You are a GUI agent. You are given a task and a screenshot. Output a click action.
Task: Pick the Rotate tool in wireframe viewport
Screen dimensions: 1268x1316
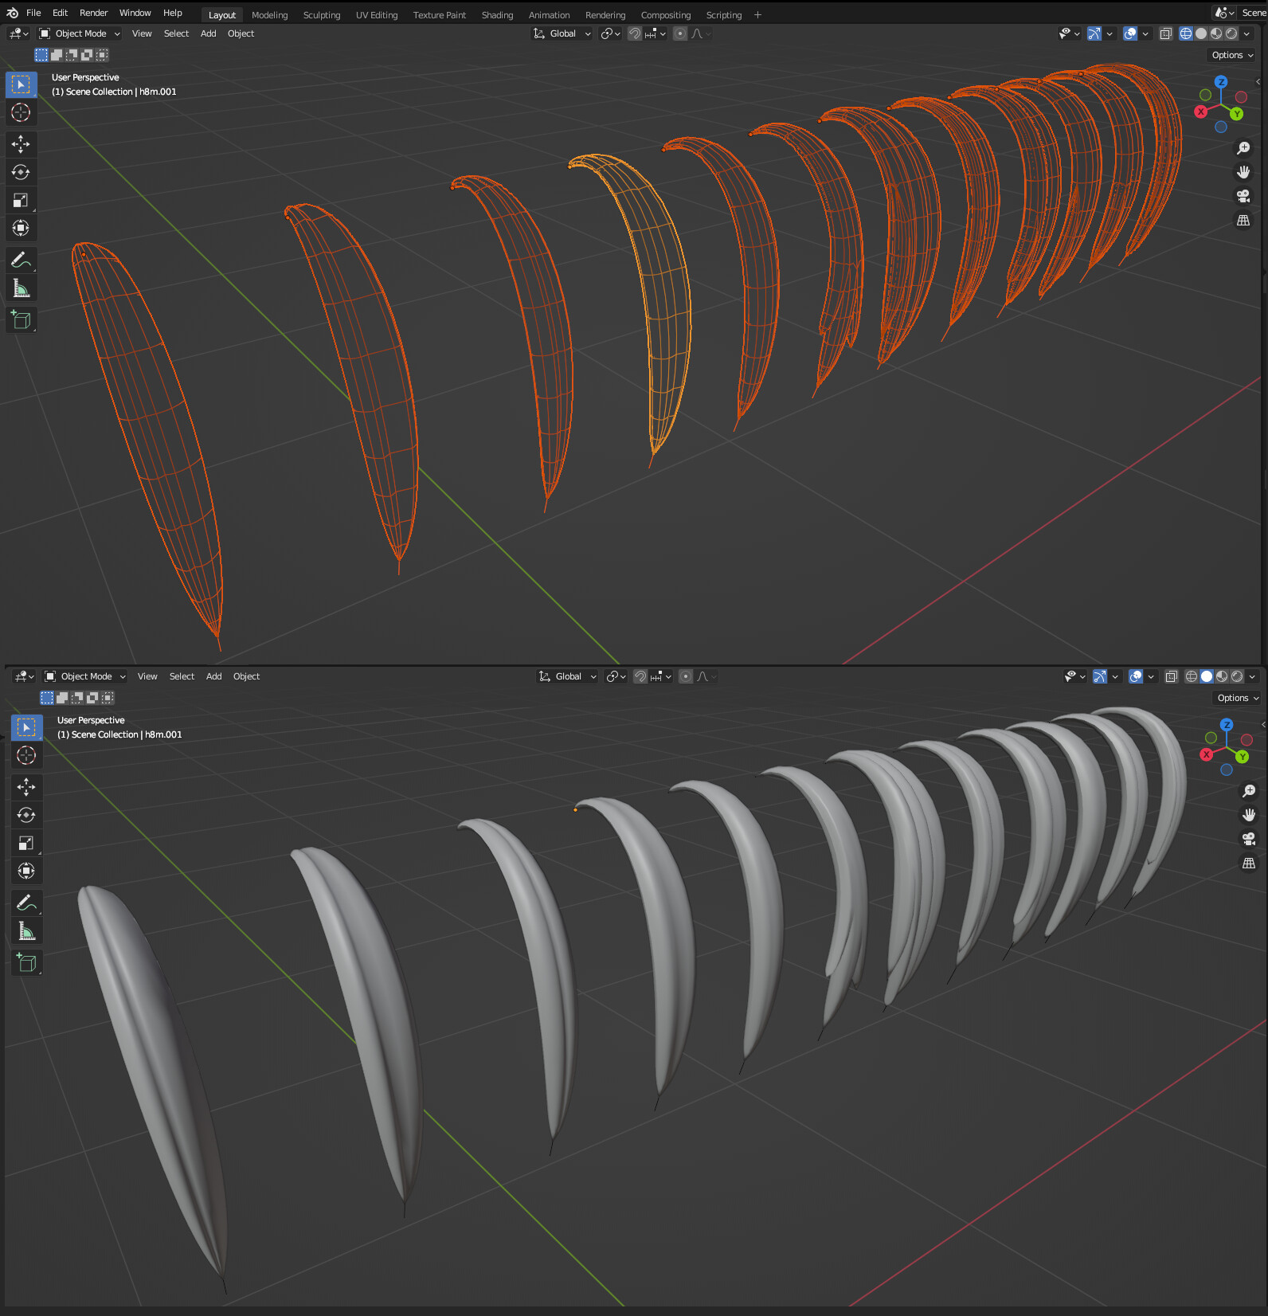21,172
